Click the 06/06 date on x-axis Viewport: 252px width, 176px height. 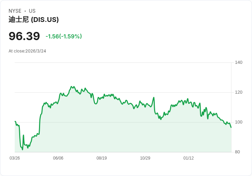click(58, 158)
